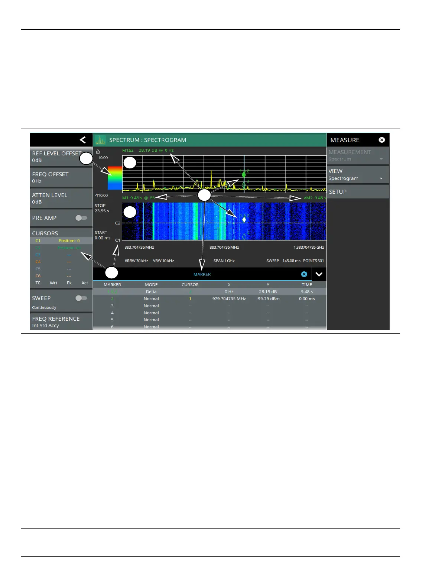Image resolution: width=442 pixels, height=588 pixels.
Task: Select cursor C3 row
Action: (x=61, y=255)
